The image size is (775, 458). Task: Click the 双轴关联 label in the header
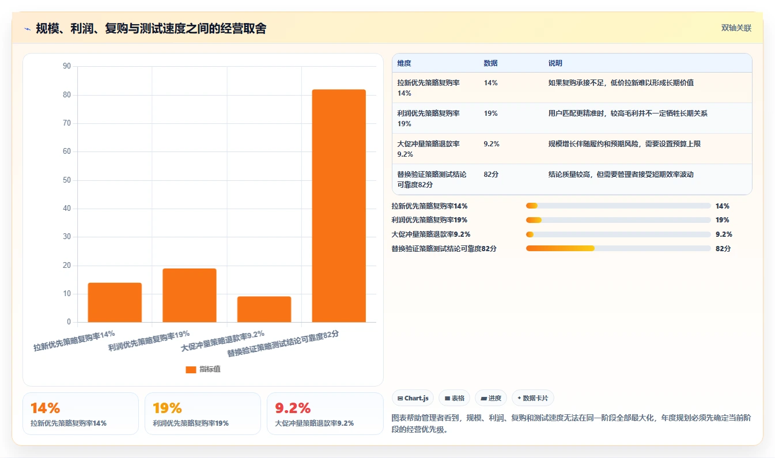click(736, 28)
